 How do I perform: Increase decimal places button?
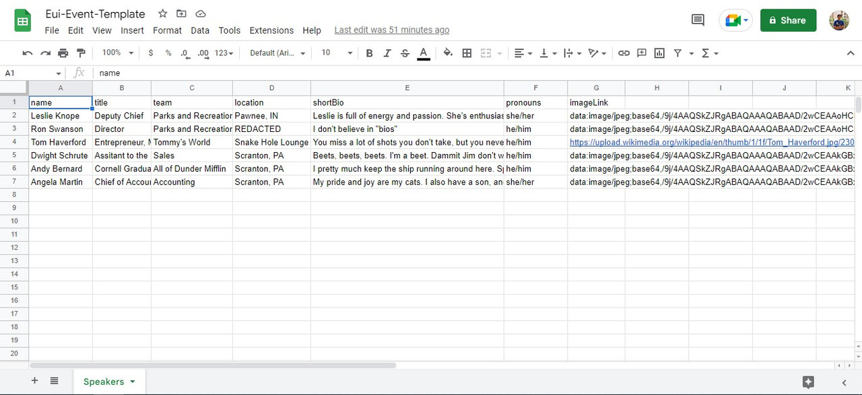pos(203,53)
